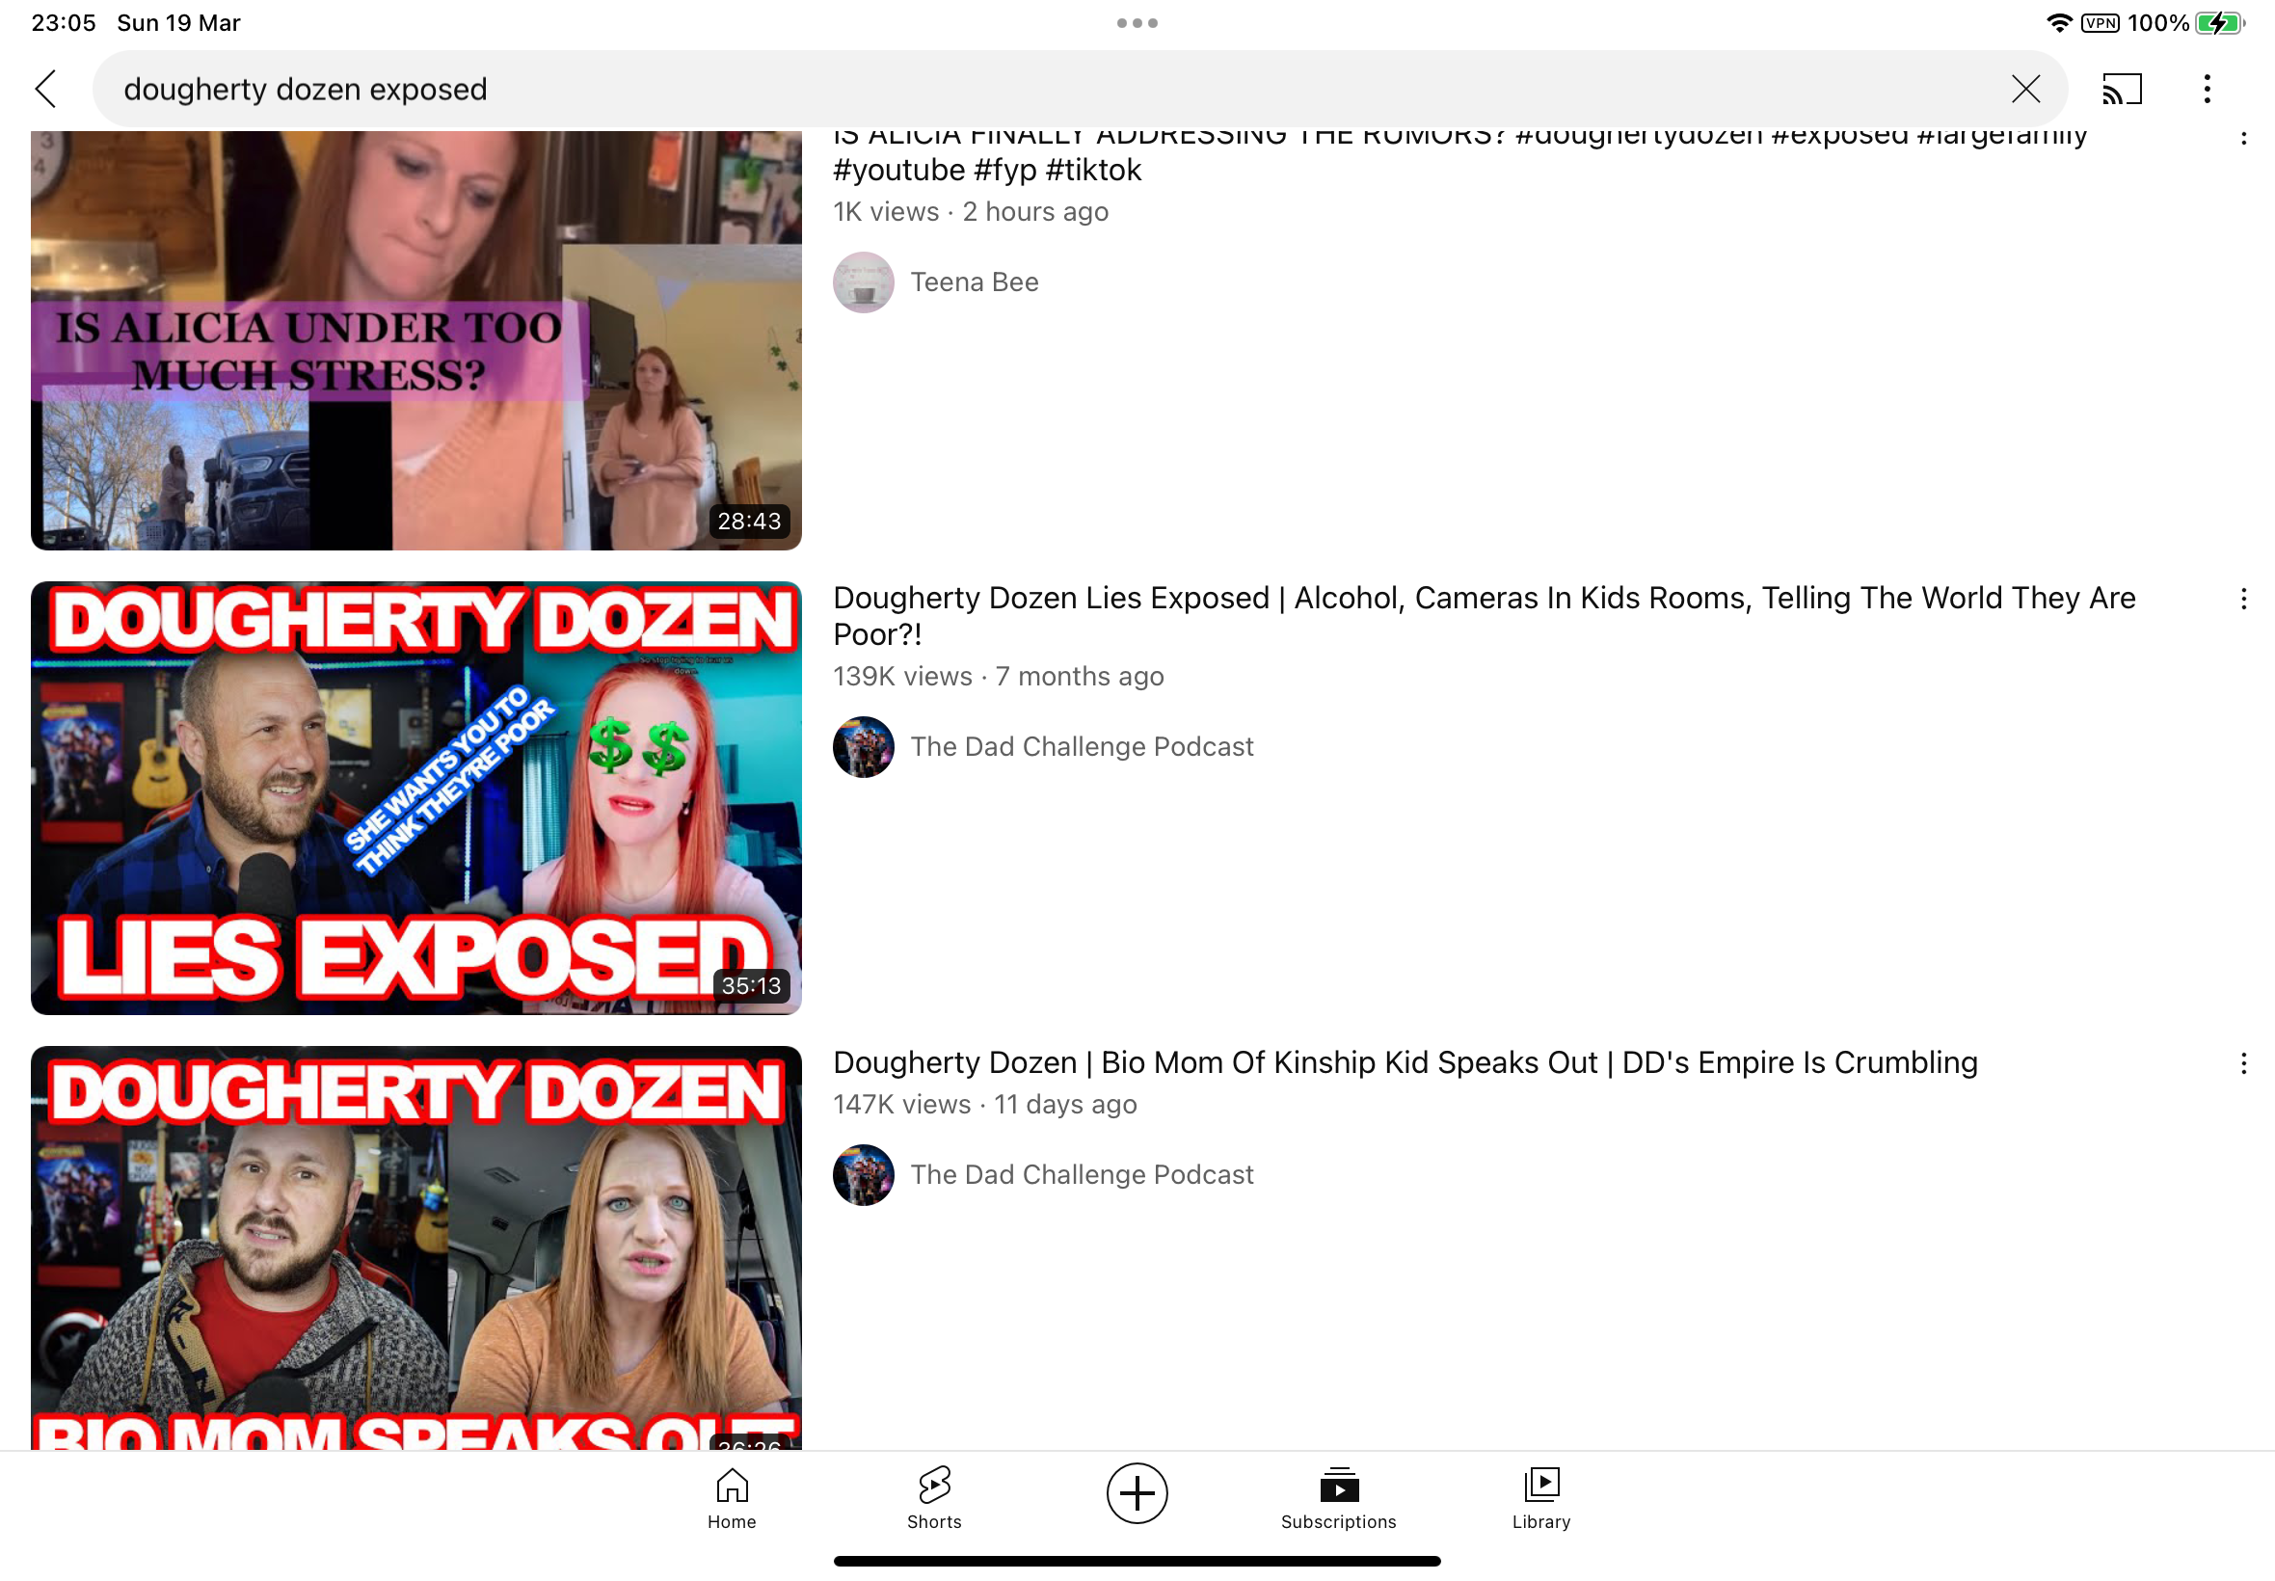Play the 'Bio Mom Speaks Out' thumbnail
Screen dimensions: 2275x1581
[416, 1248]
